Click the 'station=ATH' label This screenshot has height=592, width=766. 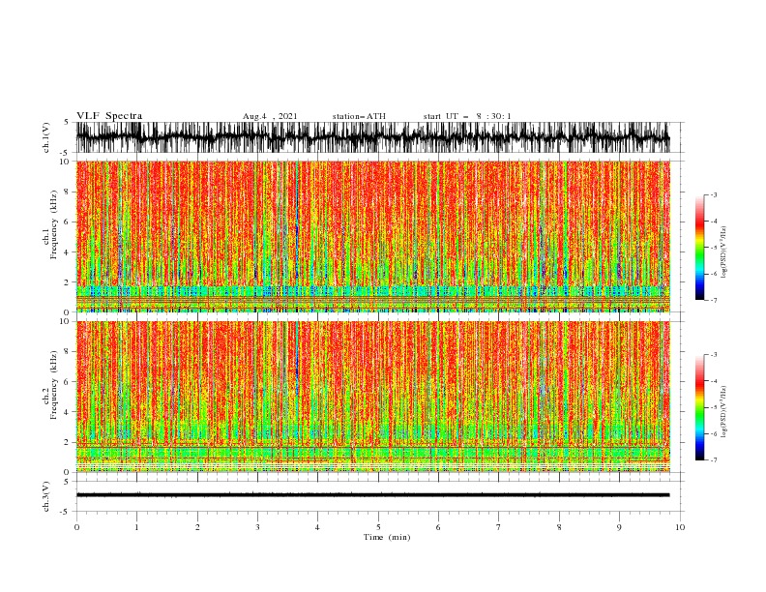(359, 116)
